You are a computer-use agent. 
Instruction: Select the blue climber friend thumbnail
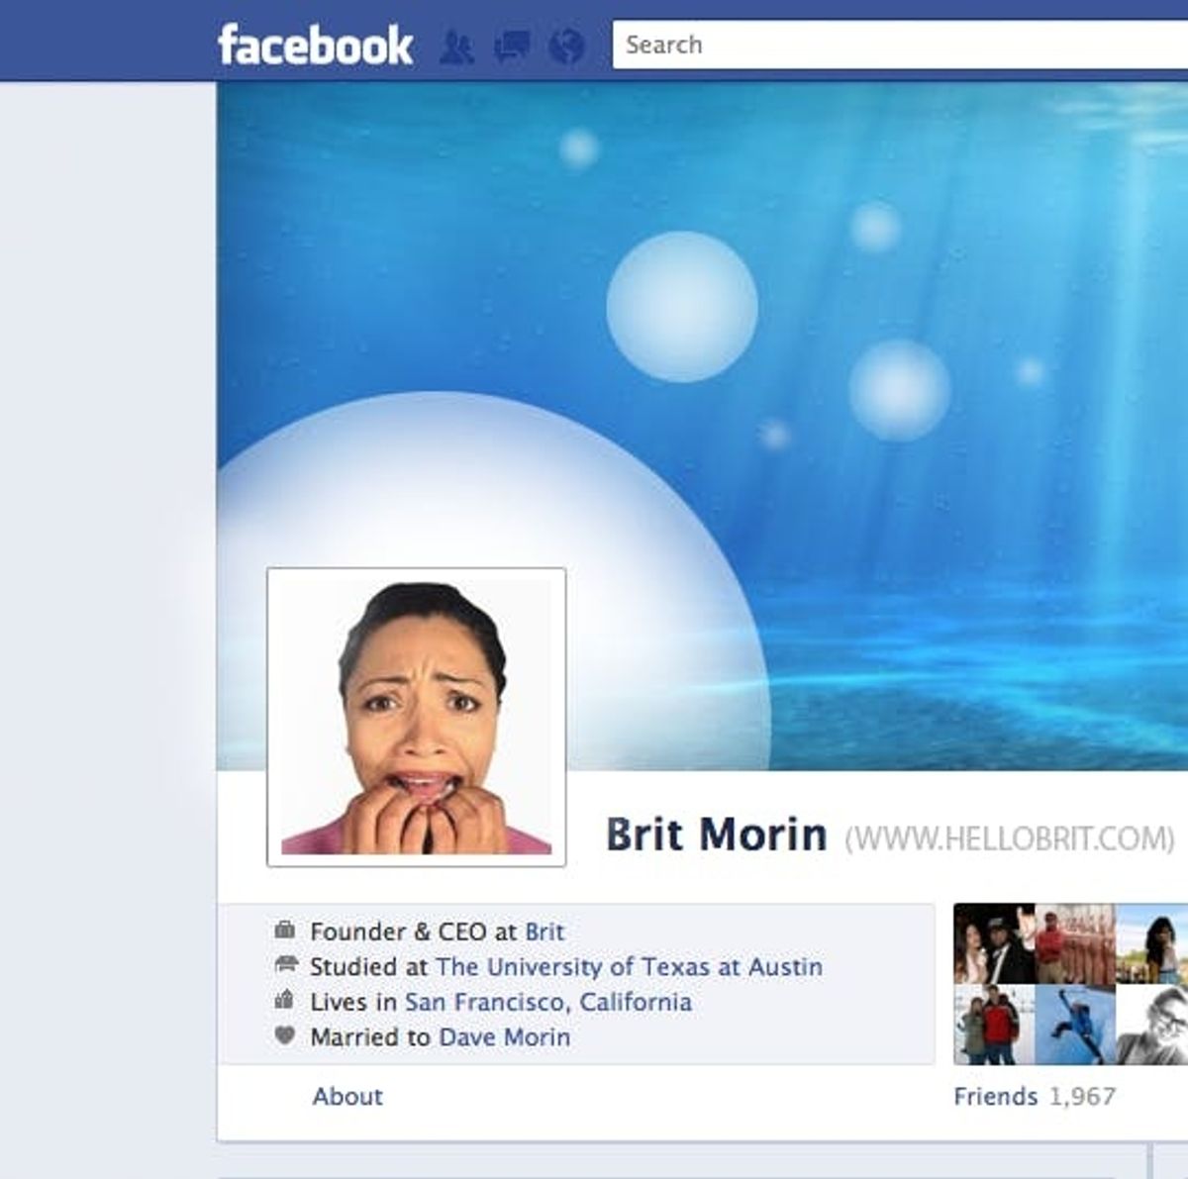(1075, 1025)
